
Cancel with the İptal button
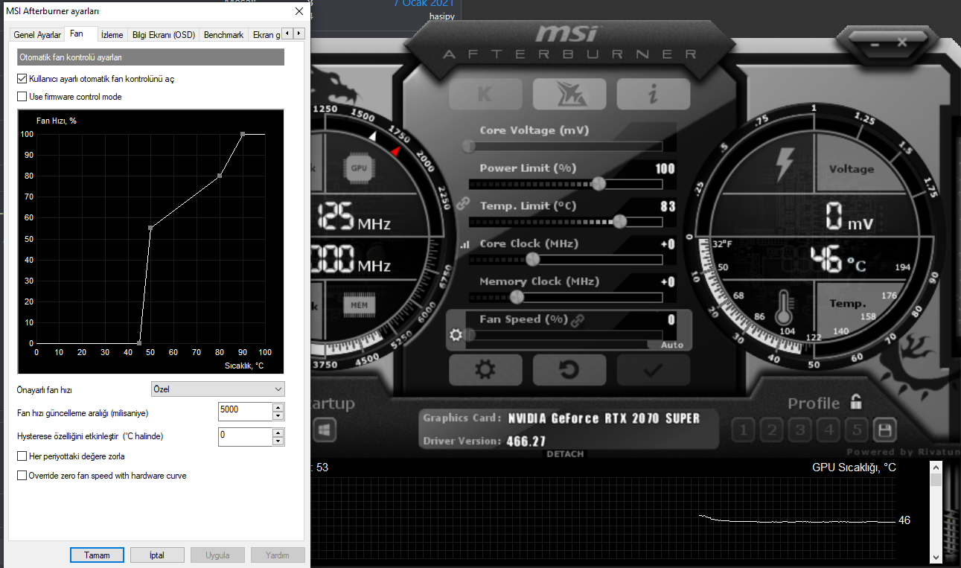(x=156, y=555)
